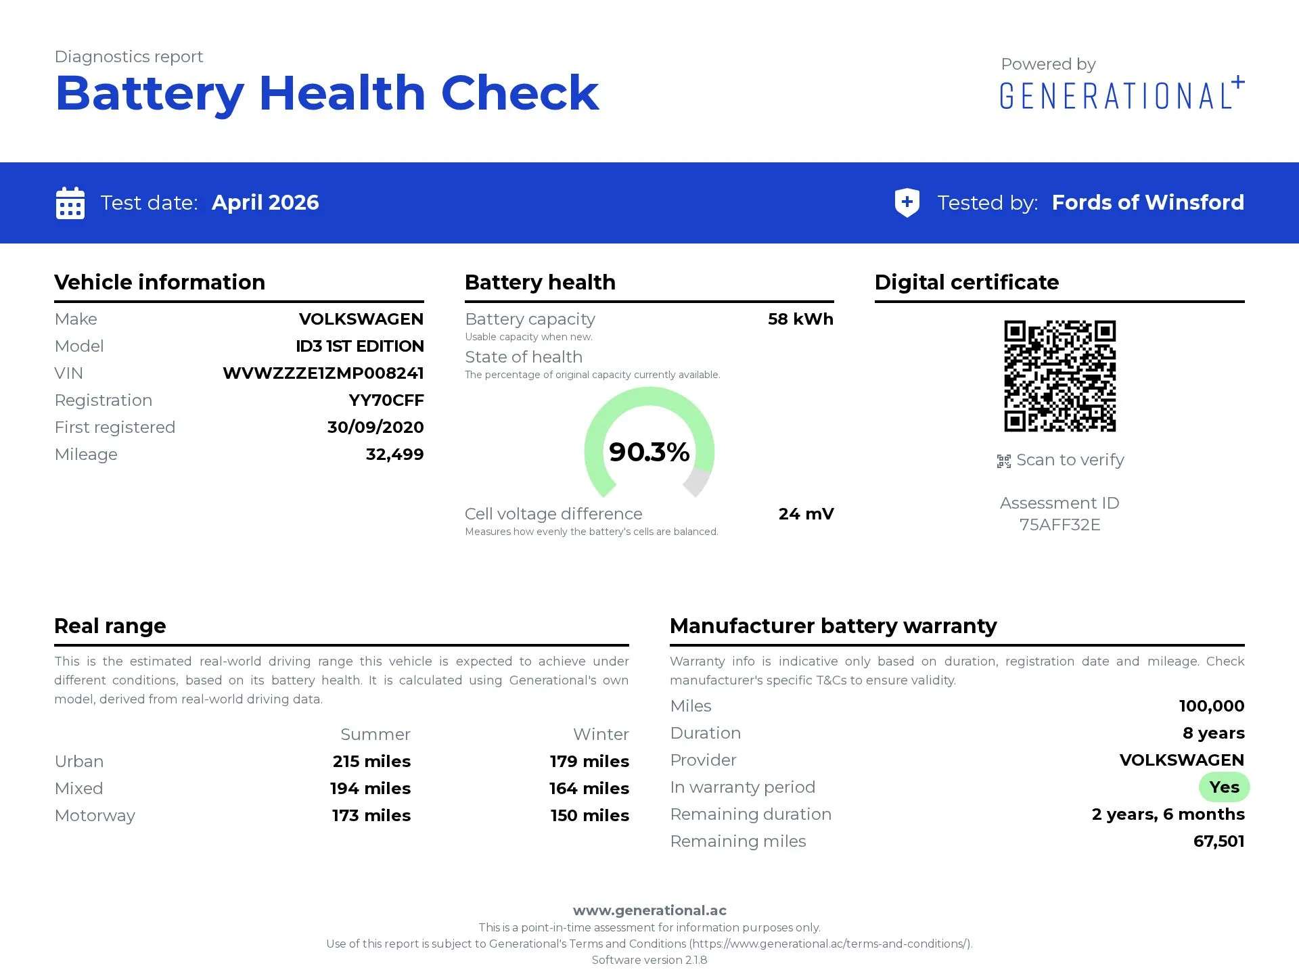Click the Assessment ID 75AFF32E
Image resolution: width=1299 pixels, height=974 pixels.
[x=1059, y=525]
